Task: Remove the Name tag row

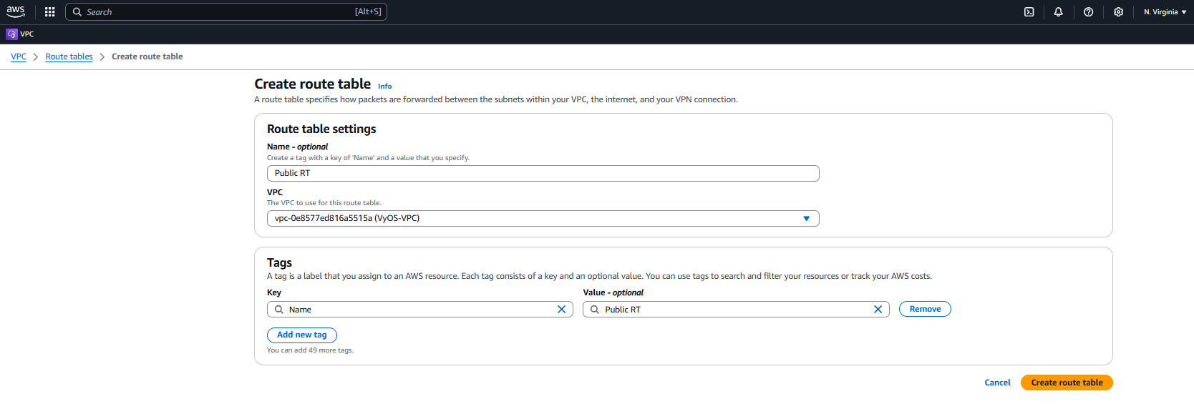Action: point(924,310)
